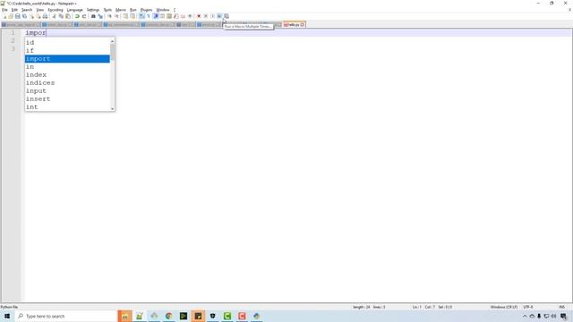Screen dimensions: 573x322
Task: Choose 'insert' in the autocomplete list
Action: (67, 99)
